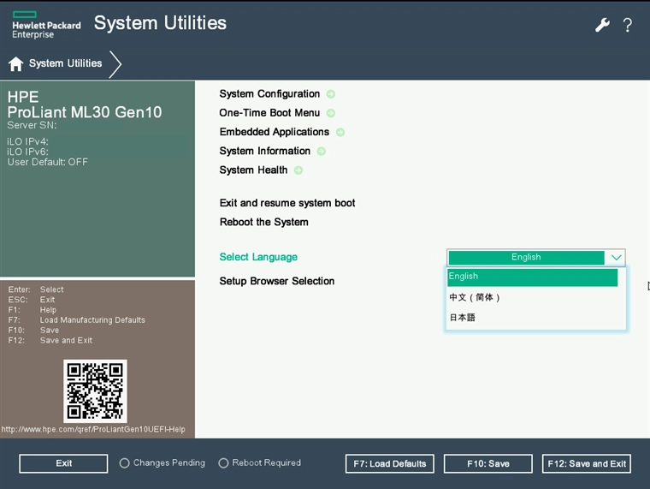The width and height of the screenshot is (650, 489).
Task: Open Embedded Applications
Action: (x=275, y=132)
